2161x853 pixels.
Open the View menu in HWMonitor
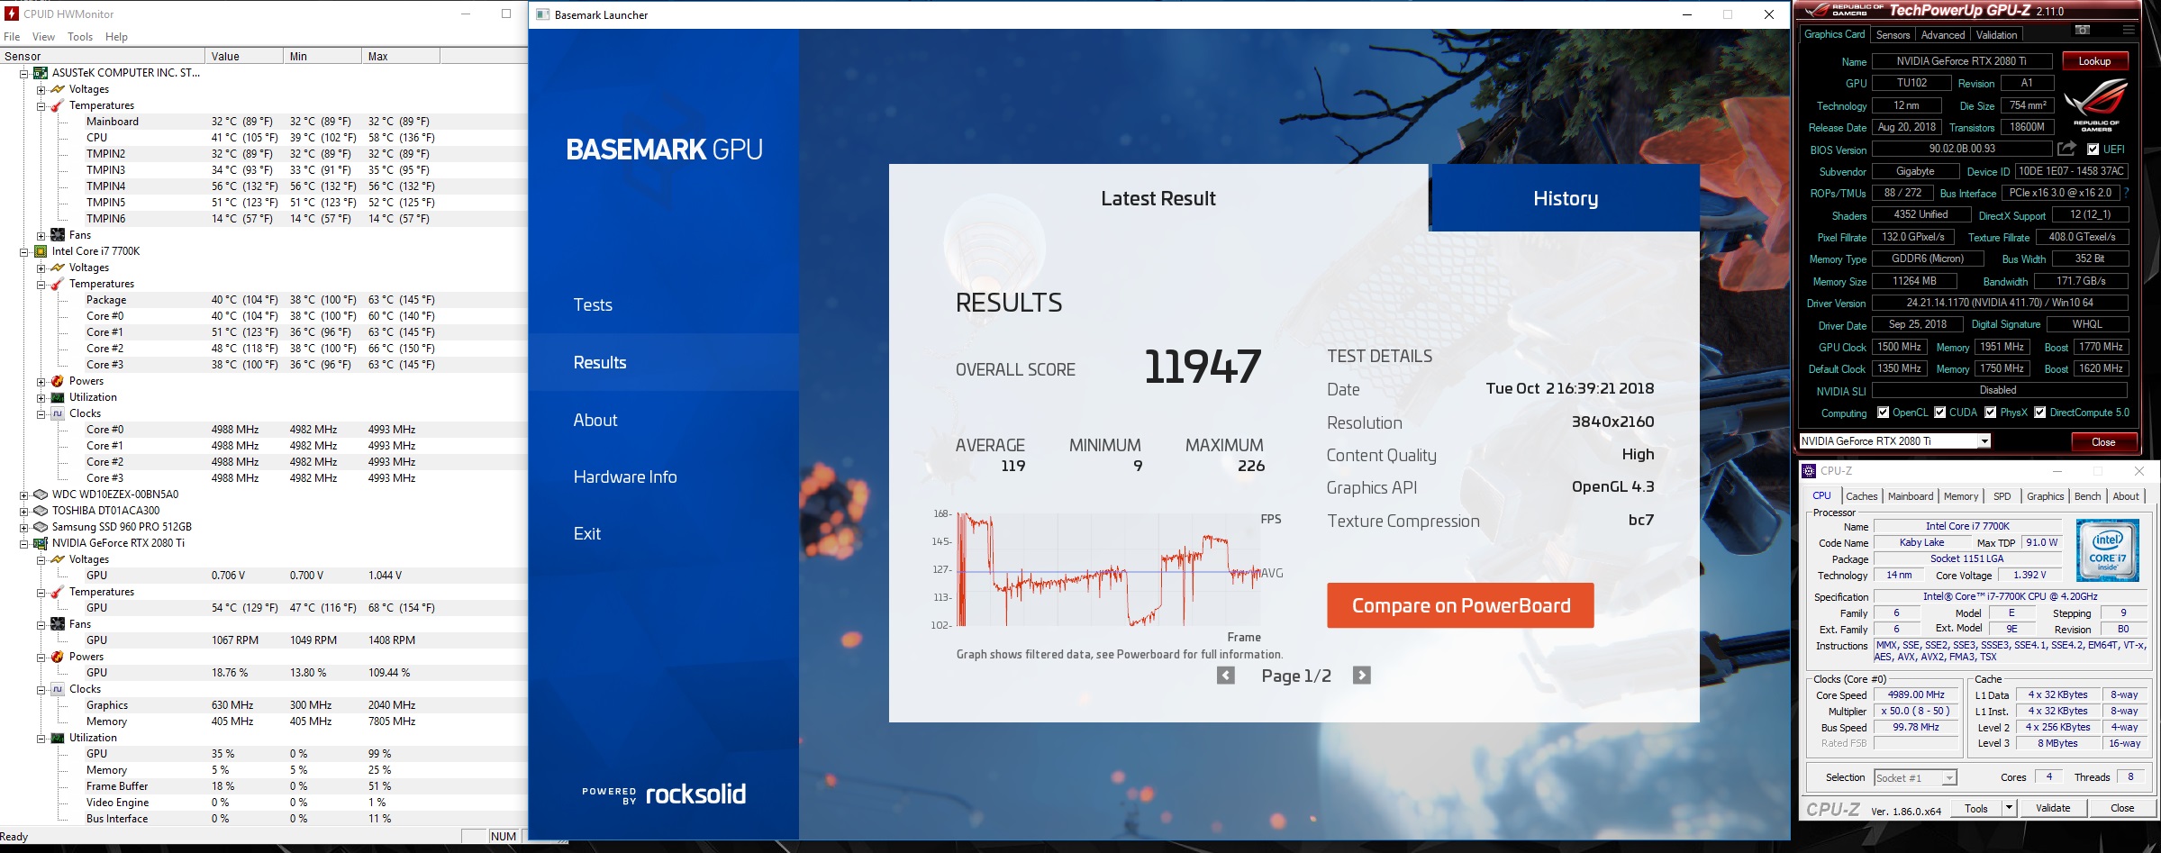43,37
